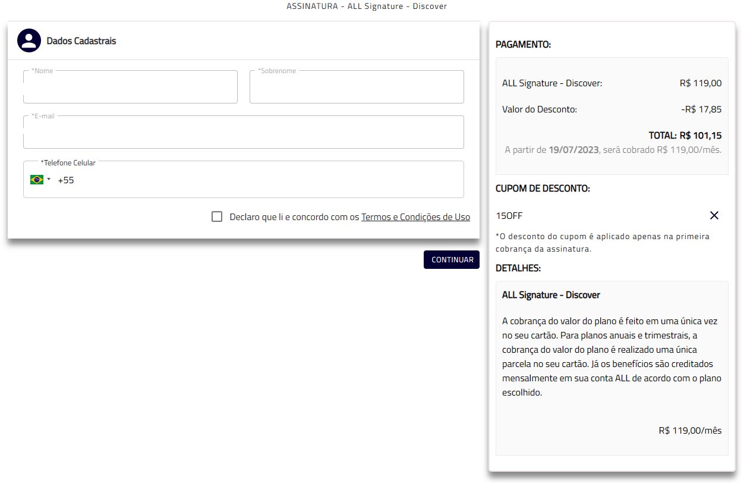Remove the 15OFF coupon with the X icon
This screenshot has height=483, width=747.
point(714,215)
